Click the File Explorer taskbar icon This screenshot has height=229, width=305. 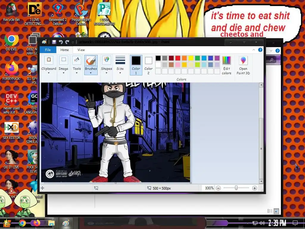tap(51, 223)
